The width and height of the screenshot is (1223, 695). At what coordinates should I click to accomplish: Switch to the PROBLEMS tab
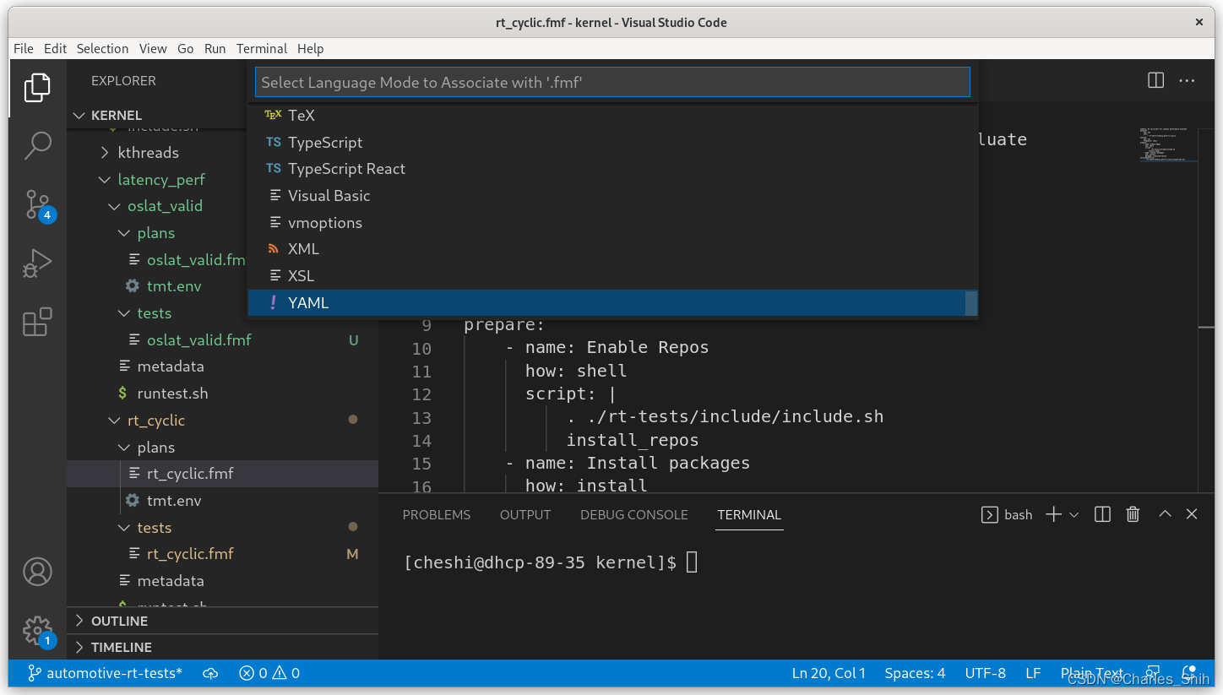(x=436, y=514)
